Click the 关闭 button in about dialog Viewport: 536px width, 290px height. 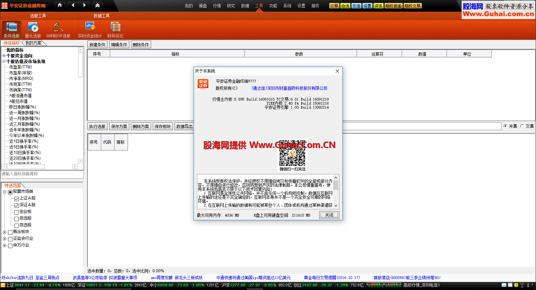[329, 215]
